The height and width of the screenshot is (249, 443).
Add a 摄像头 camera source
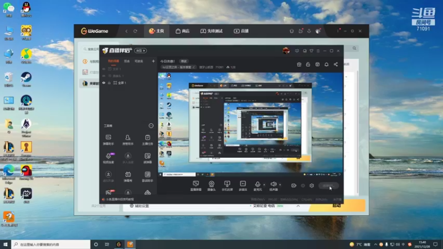click(212, 186)
